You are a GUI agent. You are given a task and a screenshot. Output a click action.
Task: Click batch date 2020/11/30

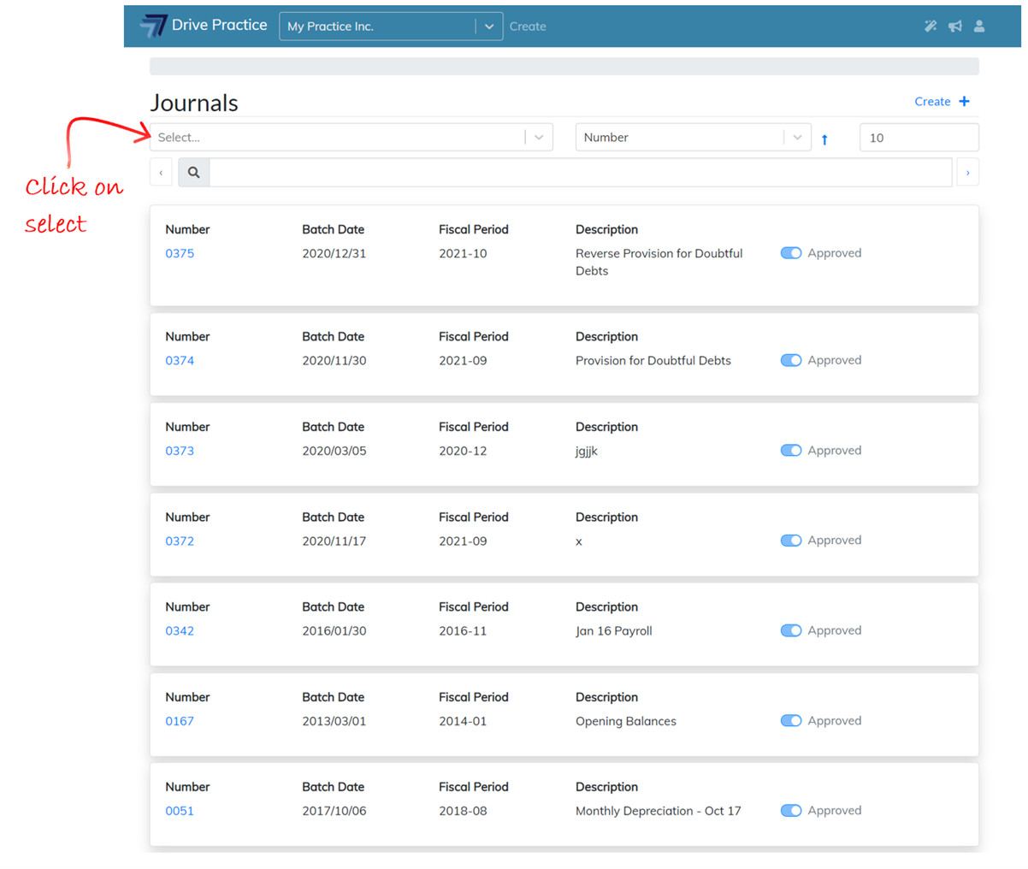pos(334,361)
